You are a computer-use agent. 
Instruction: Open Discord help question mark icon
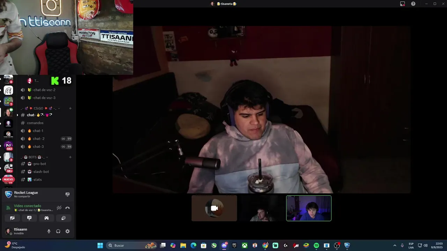click(x=413, y=4)
